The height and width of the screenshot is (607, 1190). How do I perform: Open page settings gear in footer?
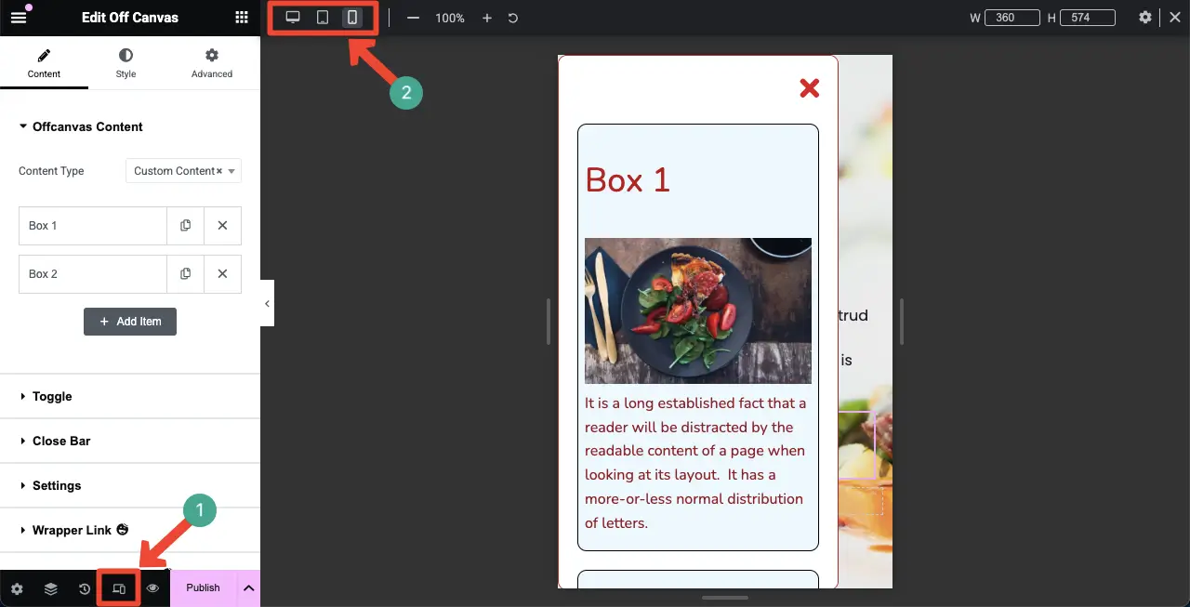[17, 588]
